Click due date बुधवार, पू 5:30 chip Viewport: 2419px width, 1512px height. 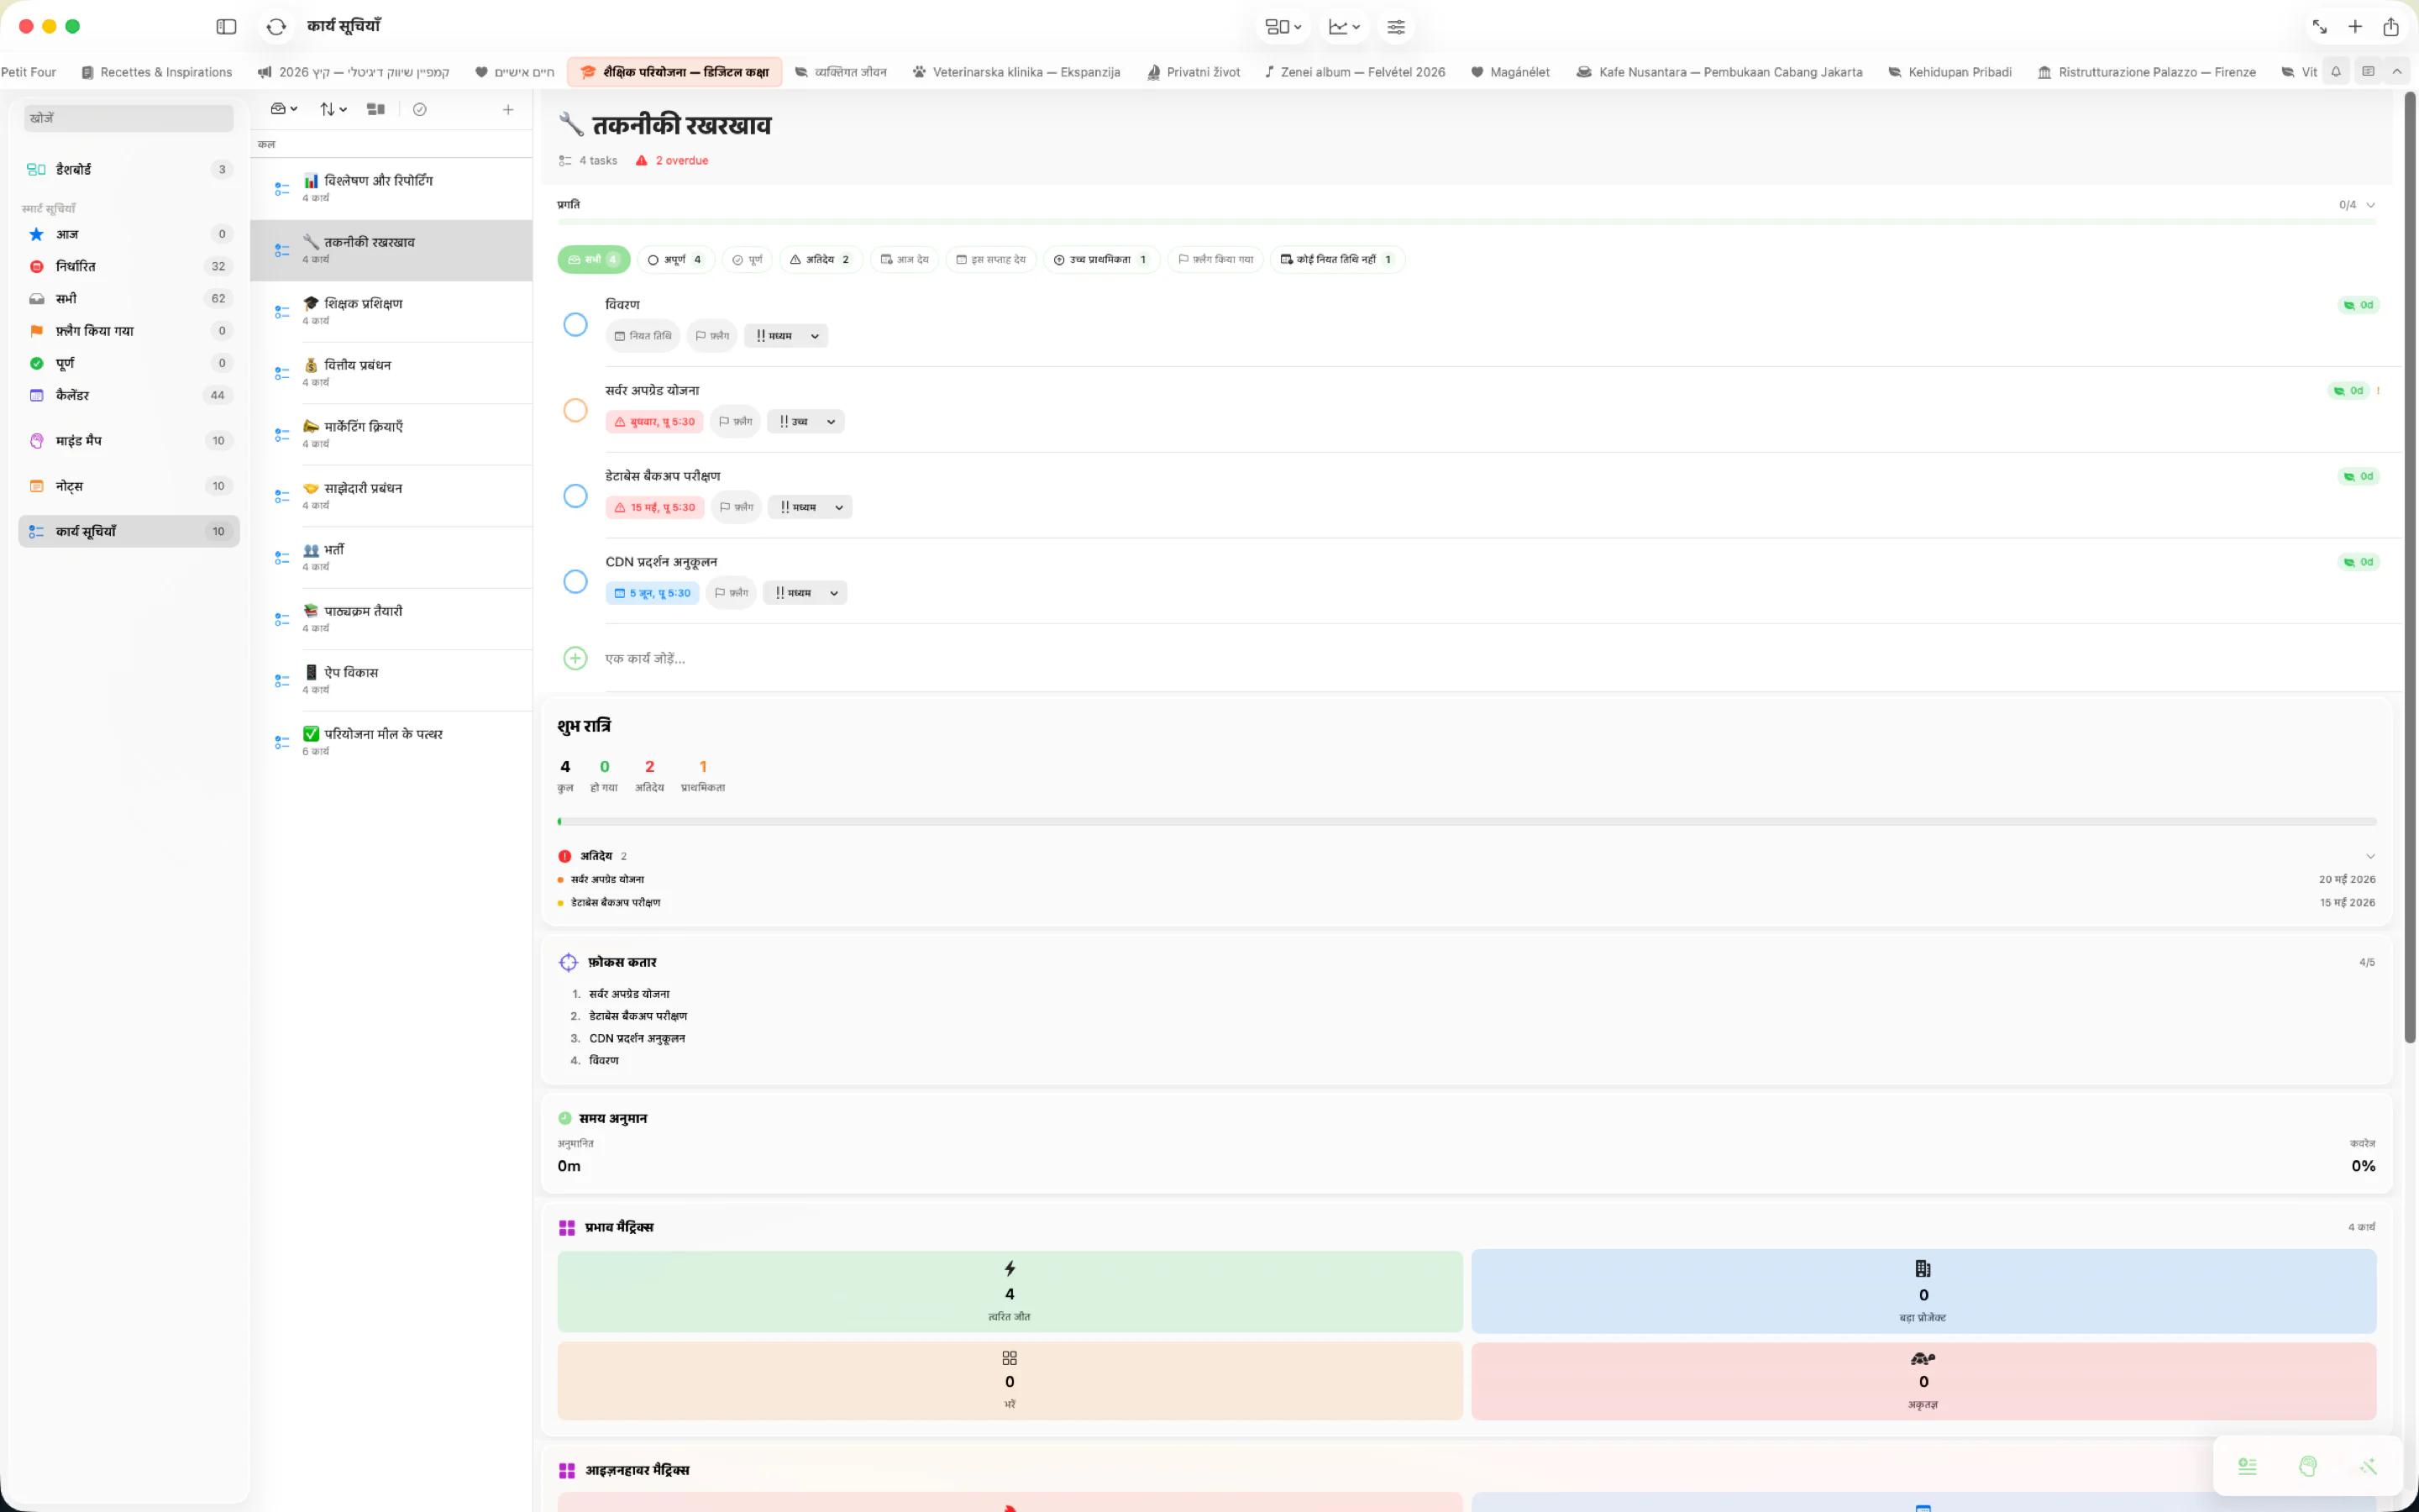click(x=655, y=422)
